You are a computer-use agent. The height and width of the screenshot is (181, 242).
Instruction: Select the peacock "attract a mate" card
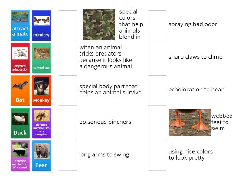pos(20,25)
